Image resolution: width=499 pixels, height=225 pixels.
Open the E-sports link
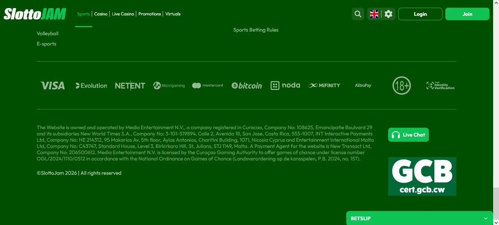[47, 44]
